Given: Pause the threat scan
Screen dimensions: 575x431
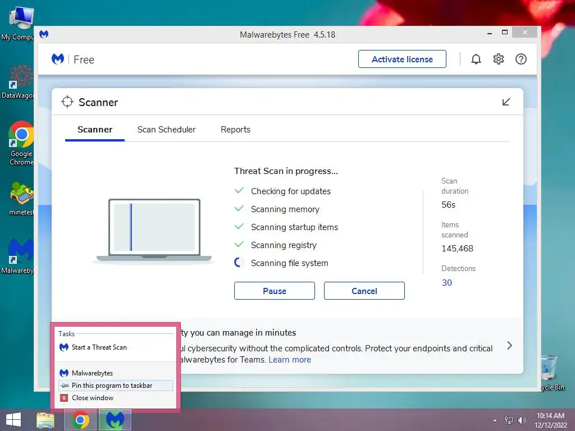Looking at the screenshot, I should [274, 291].
